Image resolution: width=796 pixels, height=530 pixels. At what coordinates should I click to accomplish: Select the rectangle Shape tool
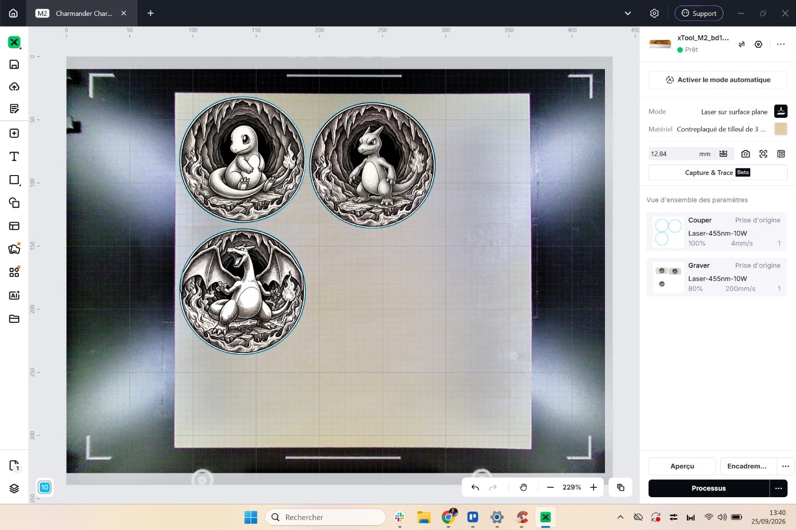(14, 179)
